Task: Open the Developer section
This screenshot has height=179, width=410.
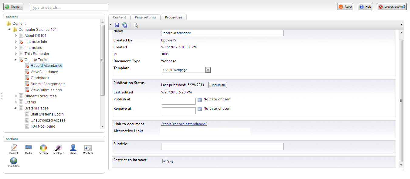Action: pyautogui.click(x=58, y=149)
